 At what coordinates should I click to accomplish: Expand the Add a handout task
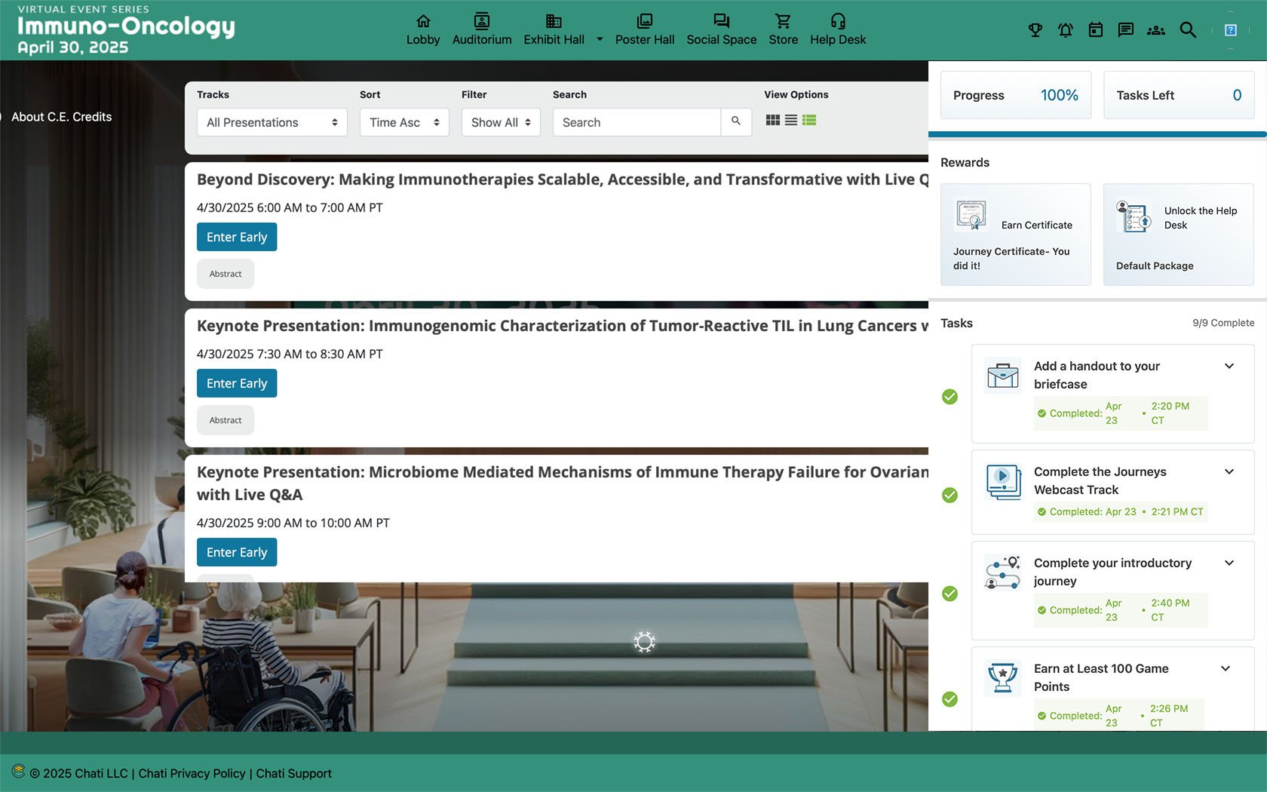[1229, 367]
